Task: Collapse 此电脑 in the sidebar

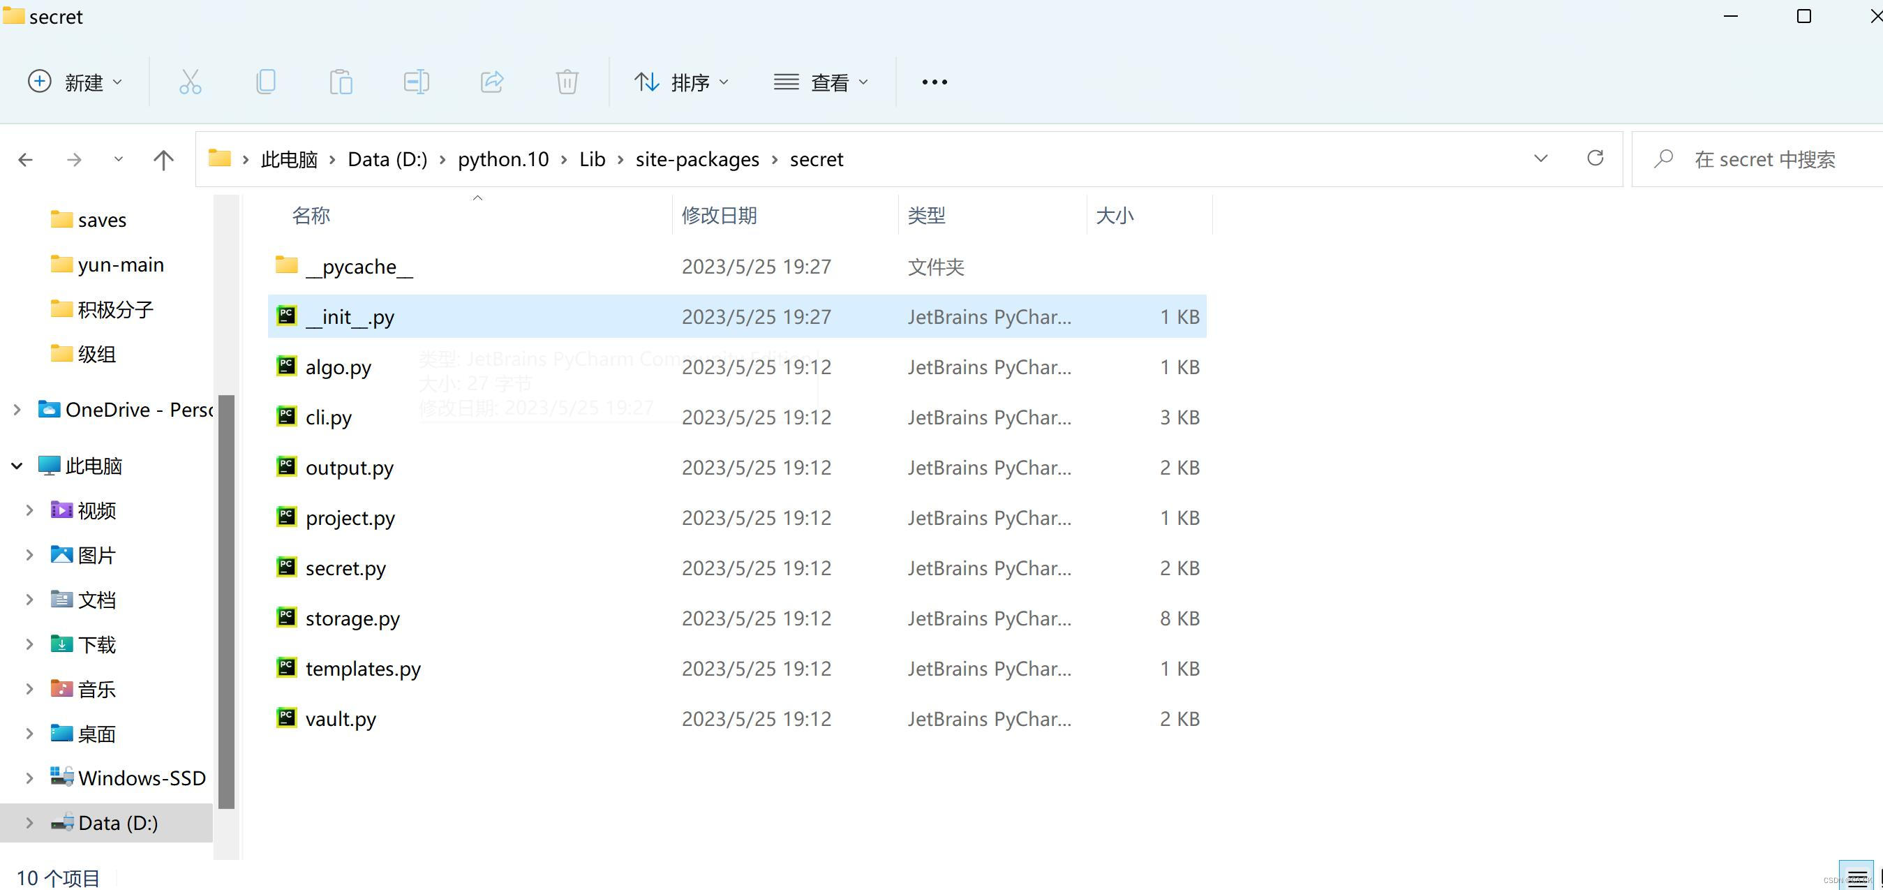Action: tap(15, 466)
